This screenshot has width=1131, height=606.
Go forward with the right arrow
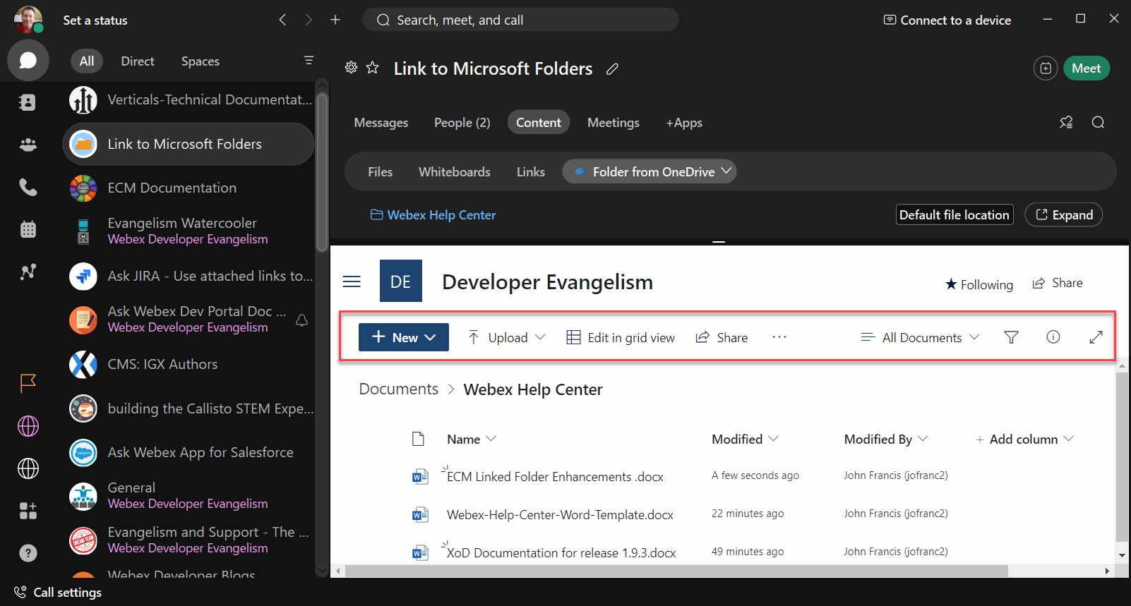[x=309, y=20]
